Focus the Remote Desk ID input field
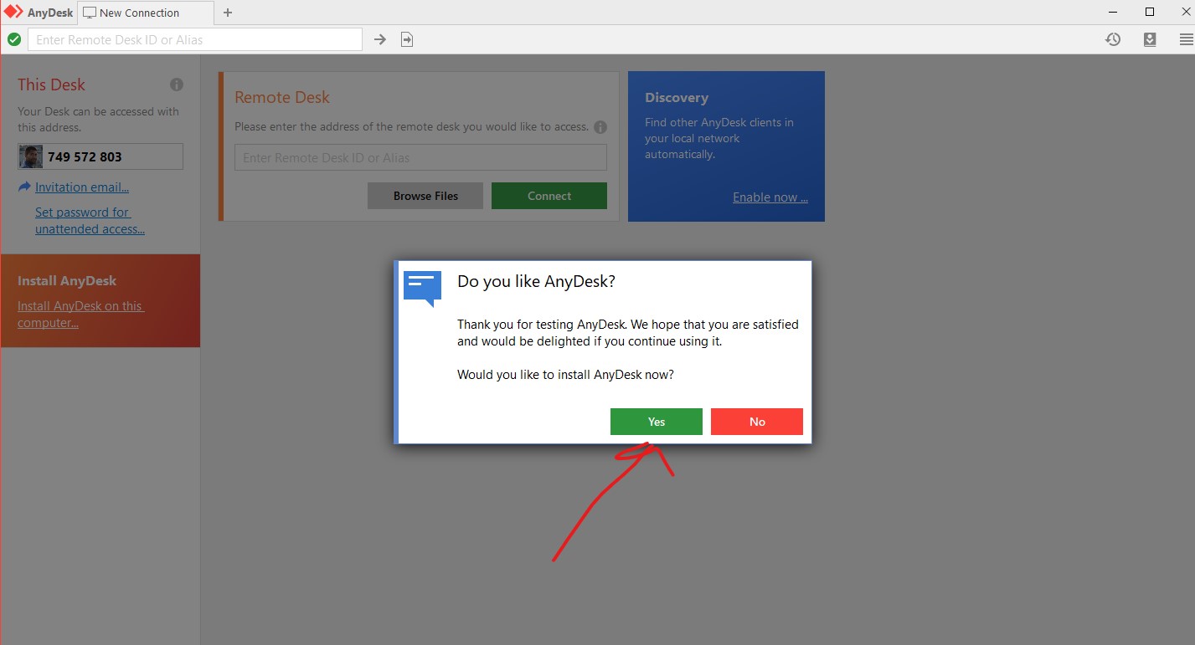 point(420,157)
